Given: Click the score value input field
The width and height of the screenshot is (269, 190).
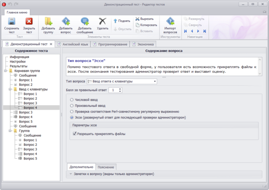Looking at the screenshot, I should [x=114, y=90].
